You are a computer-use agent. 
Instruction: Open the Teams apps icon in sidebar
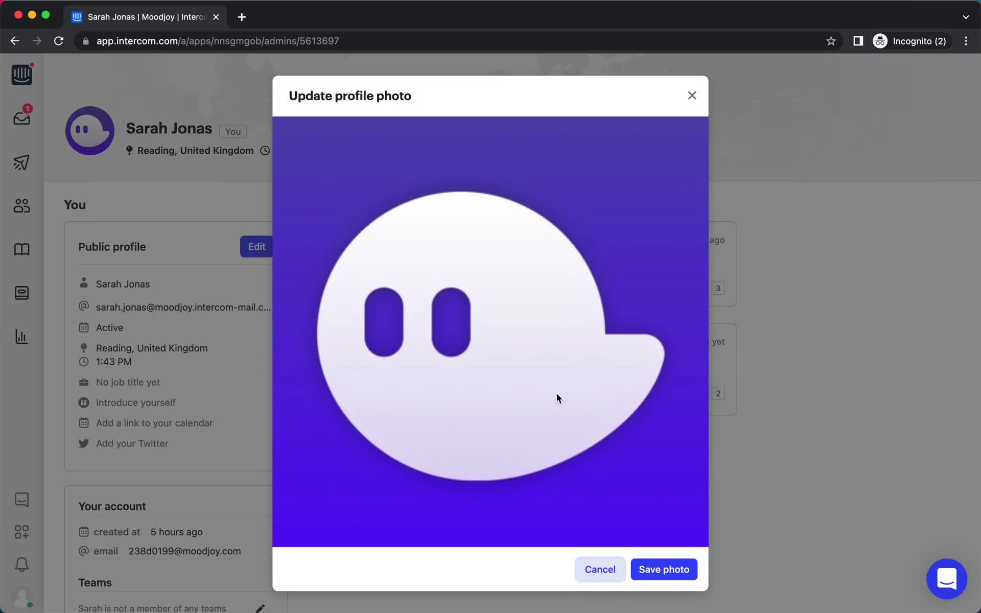[x=22, y=532]
